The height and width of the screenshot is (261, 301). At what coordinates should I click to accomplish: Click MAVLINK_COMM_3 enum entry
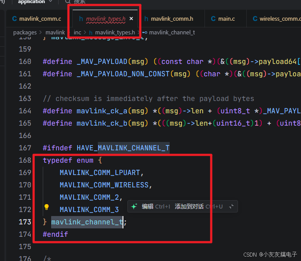click(x=89, y=209)
